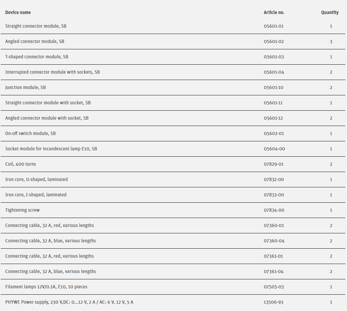Click article number 05601-12
This screenshot has width=347, height=311.
pyautogui.click(x=274, y=118)
